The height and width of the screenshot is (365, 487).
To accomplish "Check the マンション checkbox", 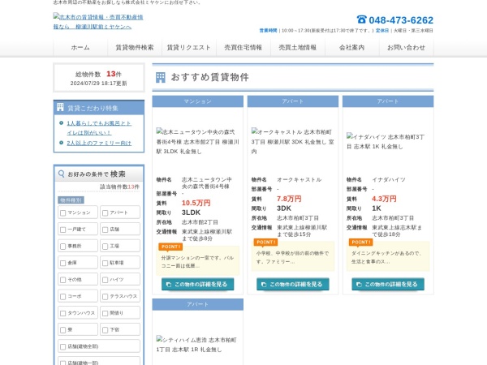I will click(63, 213).
